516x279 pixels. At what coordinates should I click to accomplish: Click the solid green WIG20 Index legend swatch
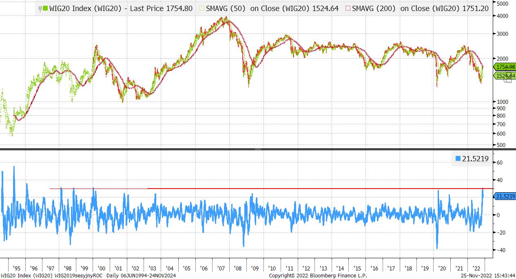point(45,8)
